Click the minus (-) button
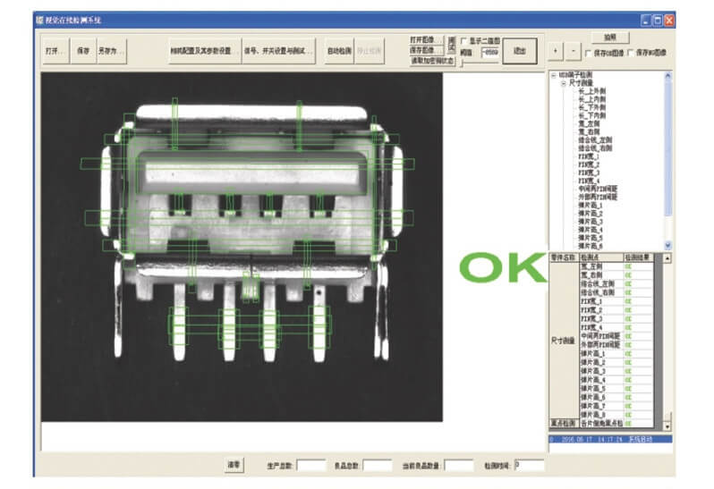The width and height of the screenshot is (714, 489). coord(573,53)
